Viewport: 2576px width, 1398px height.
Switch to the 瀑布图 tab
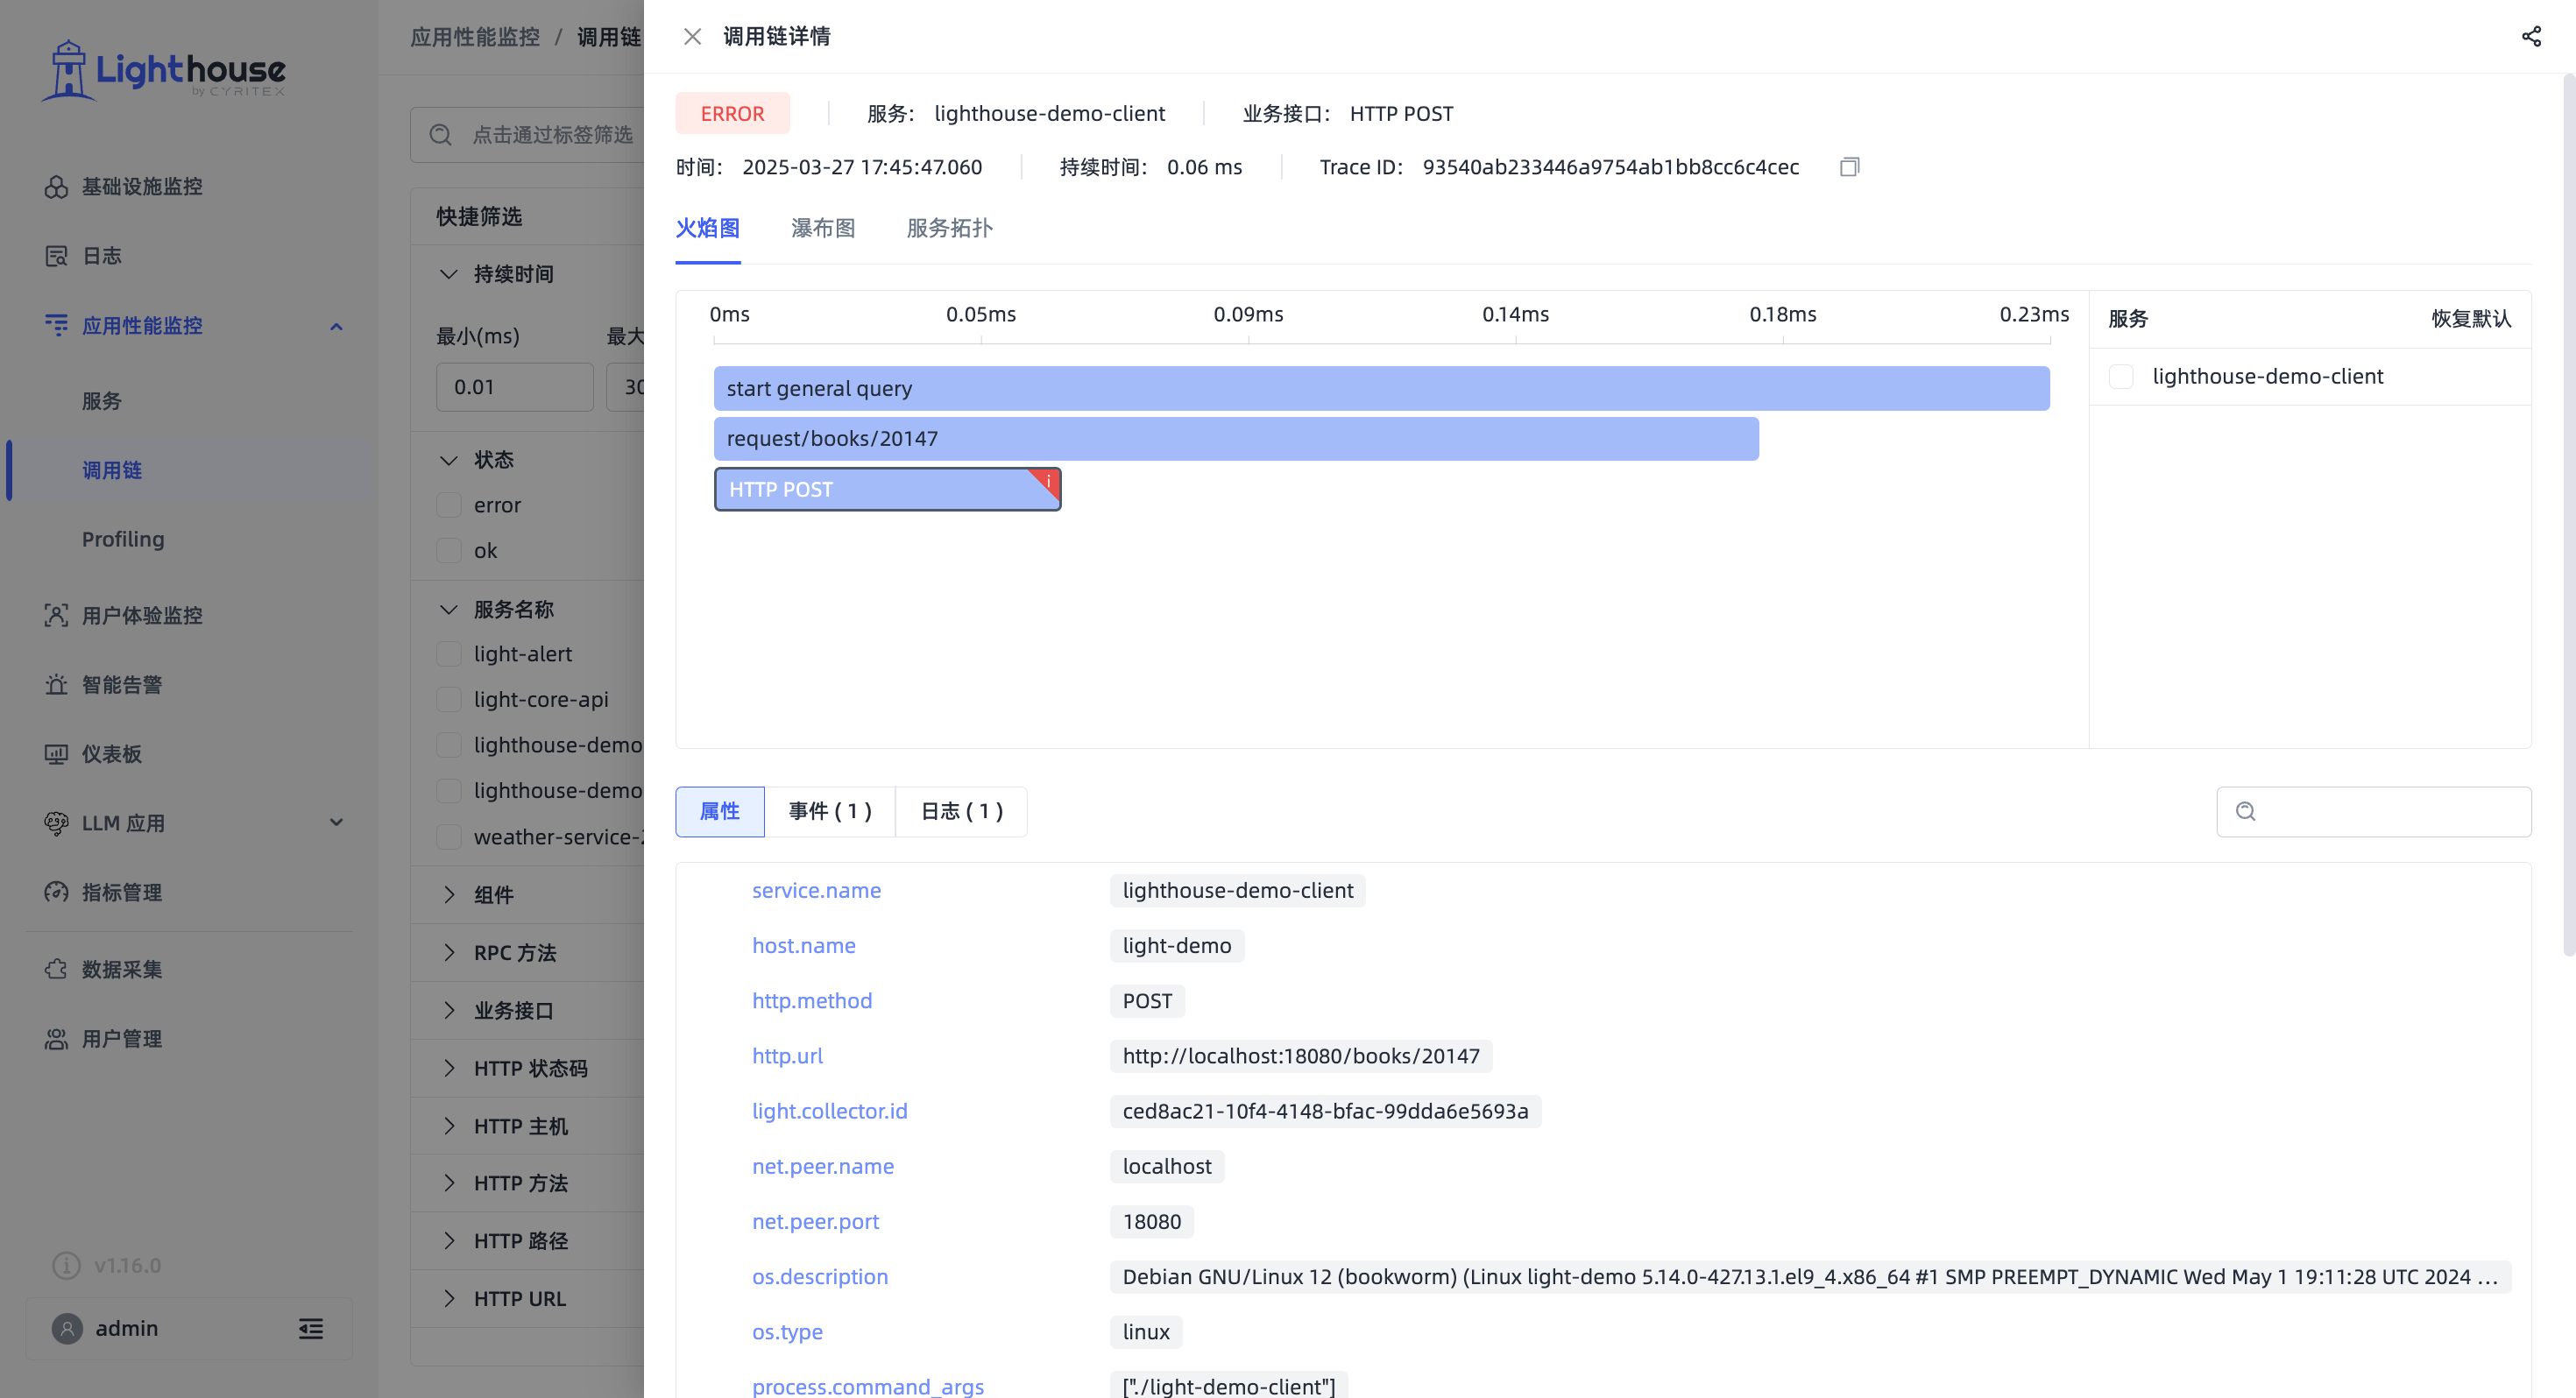tap(822, 228)
